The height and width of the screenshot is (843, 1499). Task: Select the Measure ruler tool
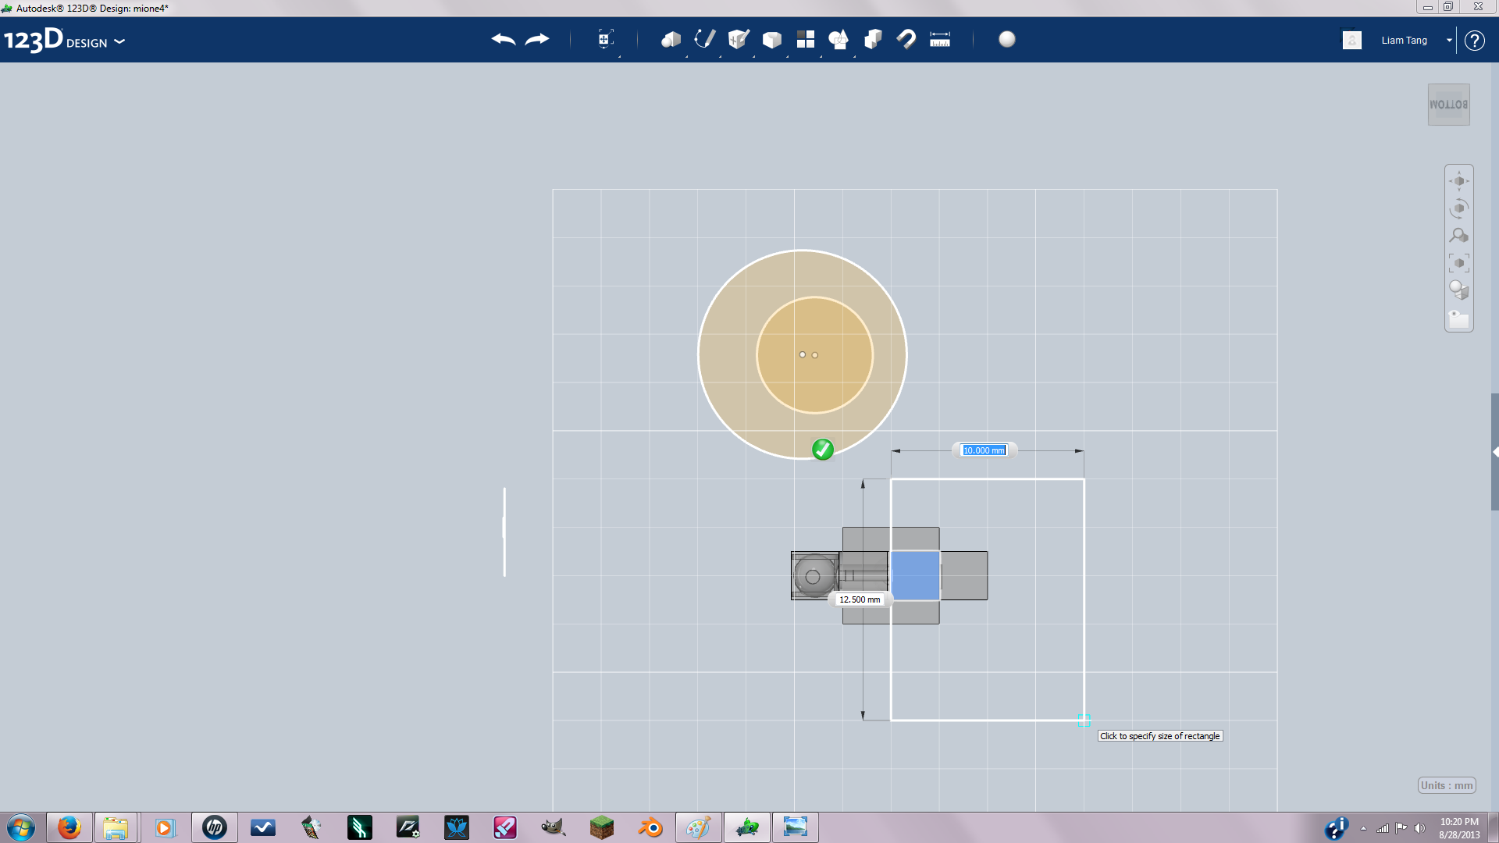pyautogui.click(x=940, y=39)
